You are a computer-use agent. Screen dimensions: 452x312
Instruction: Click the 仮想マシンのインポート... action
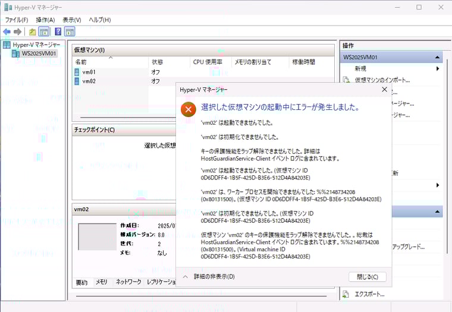pos(382,80)
